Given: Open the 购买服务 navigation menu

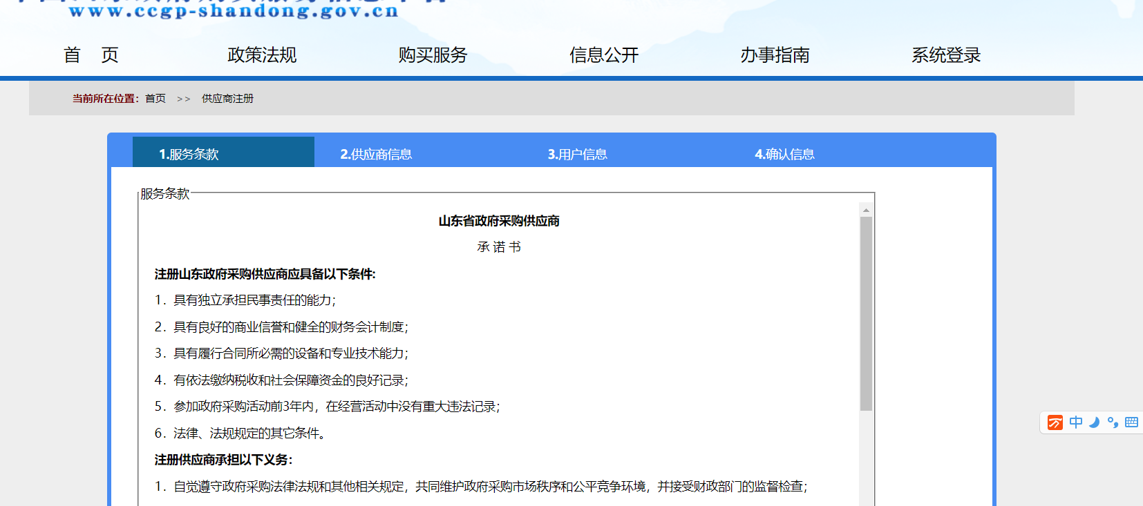Looking at the screenshot, I should click(x=433, y=55).
